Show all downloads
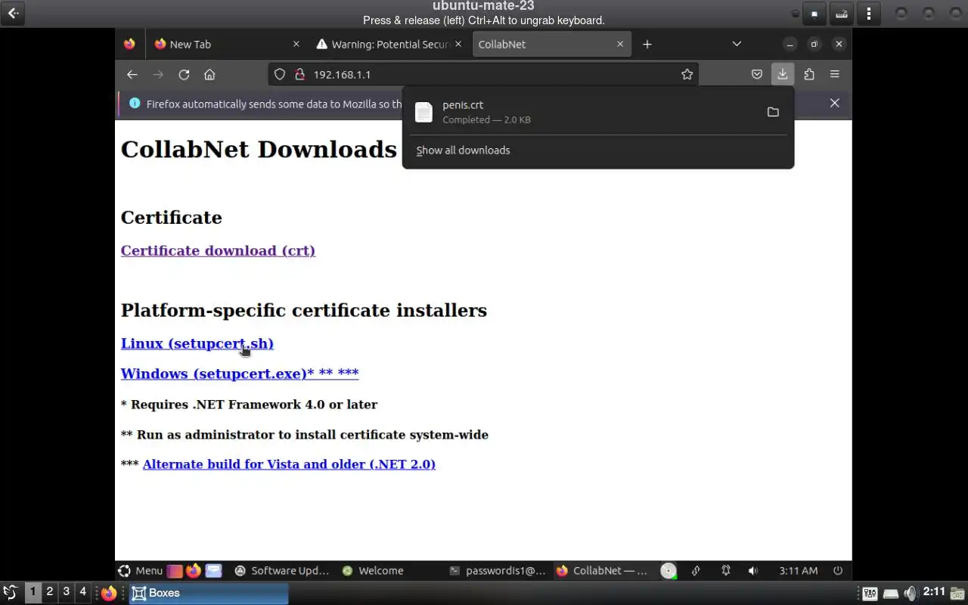 tap(463, 150)
